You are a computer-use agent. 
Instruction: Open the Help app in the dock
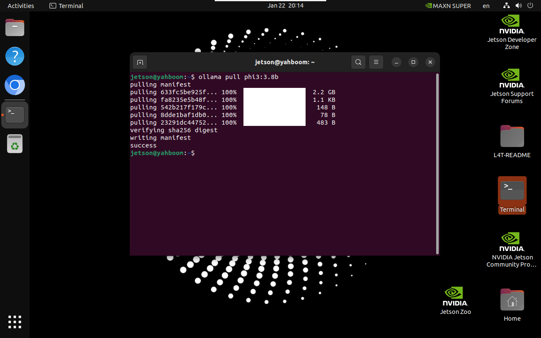click(x=15, y=56)
